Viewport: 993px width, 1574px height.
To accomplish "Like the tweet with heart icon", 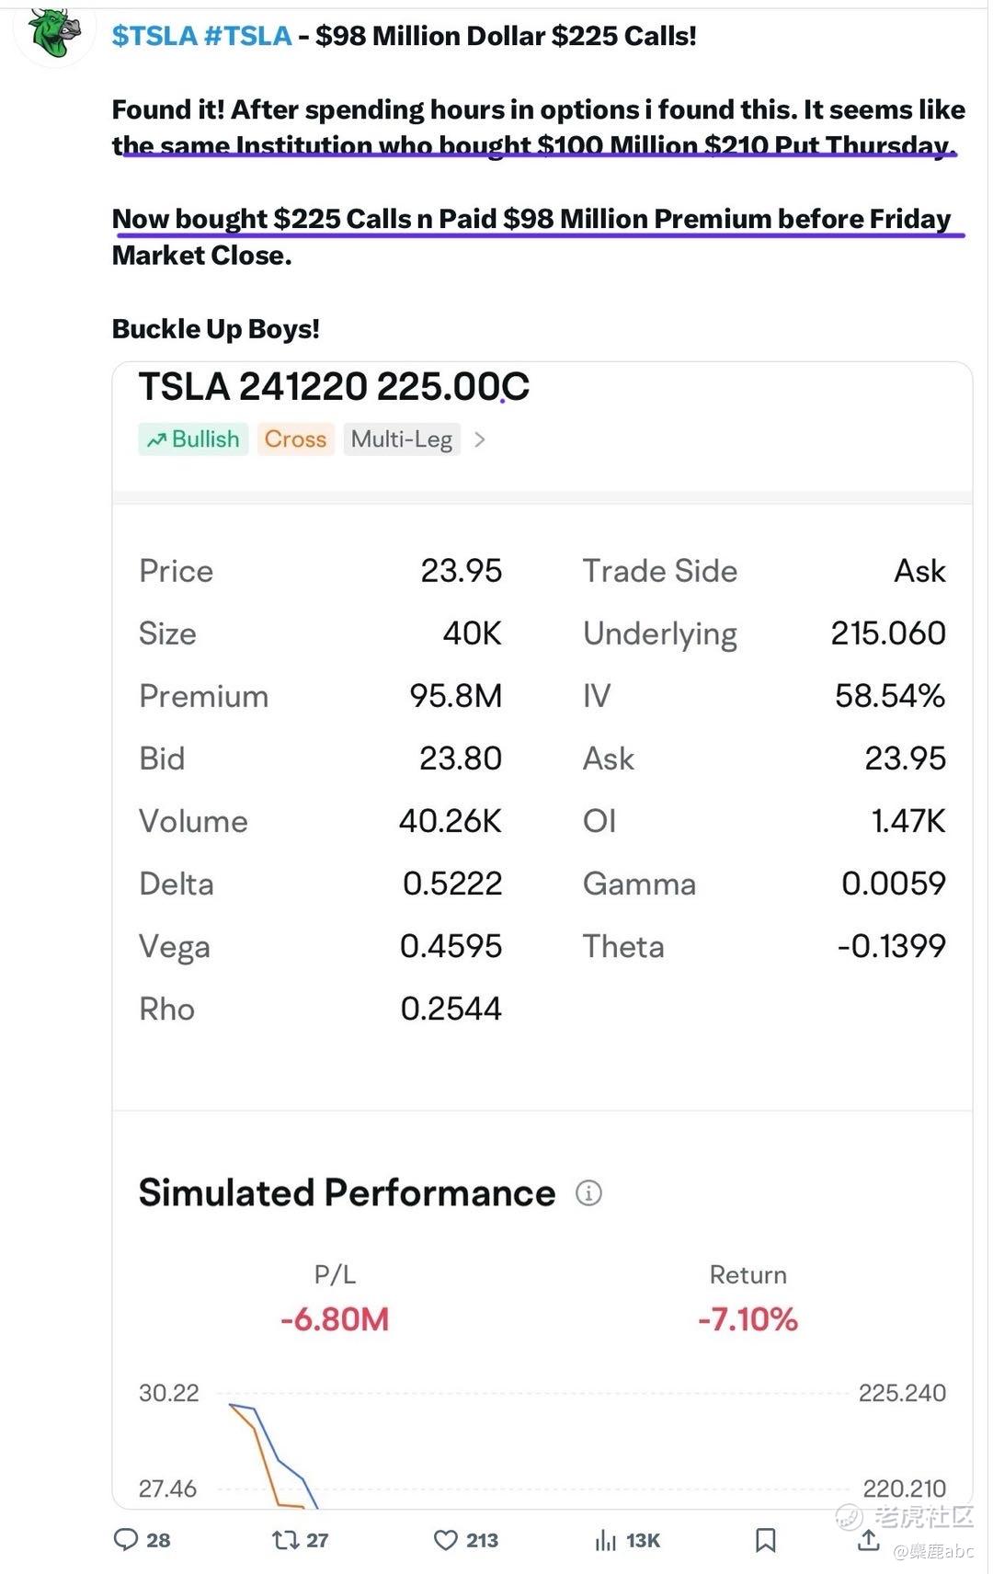I will pos(445,1540).
